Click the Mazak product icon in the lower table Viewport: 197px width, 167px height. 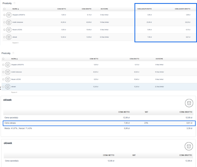(x=8, y=79)
